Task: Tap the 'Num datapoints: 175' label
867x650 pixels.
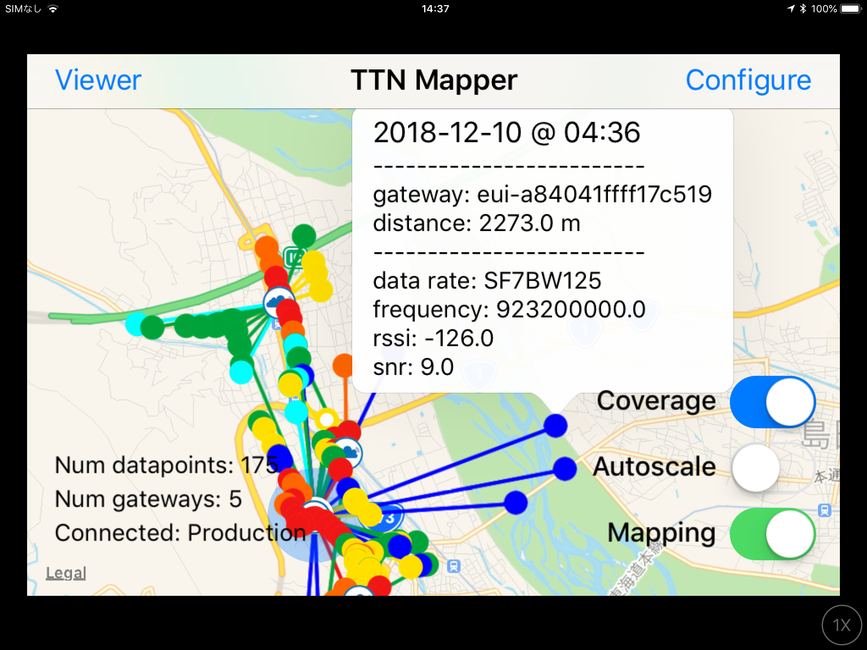Action: [167, 465]
